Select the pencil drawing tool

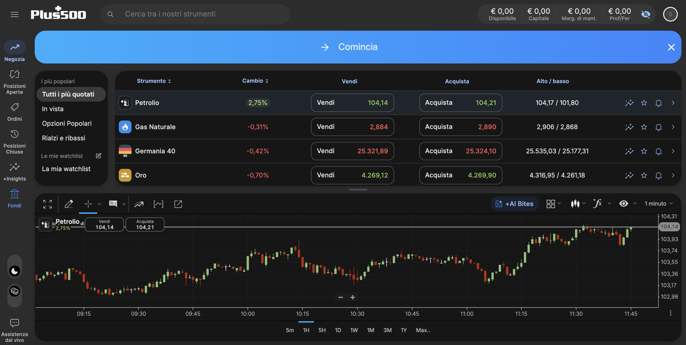69,204
